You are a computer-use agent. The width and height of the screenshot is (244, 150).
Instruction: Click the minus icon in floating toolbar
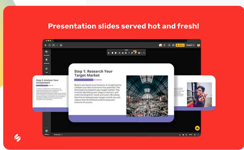coord(144,53)
